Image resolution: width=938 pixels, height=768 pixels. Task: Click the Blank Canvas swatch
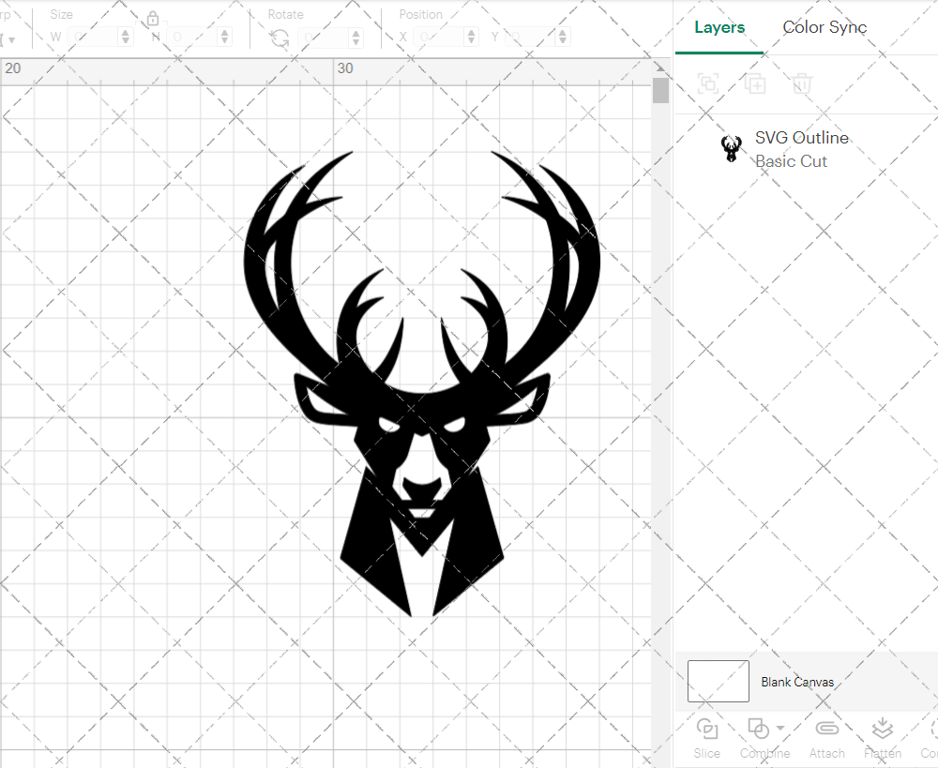tap(718, 682)
